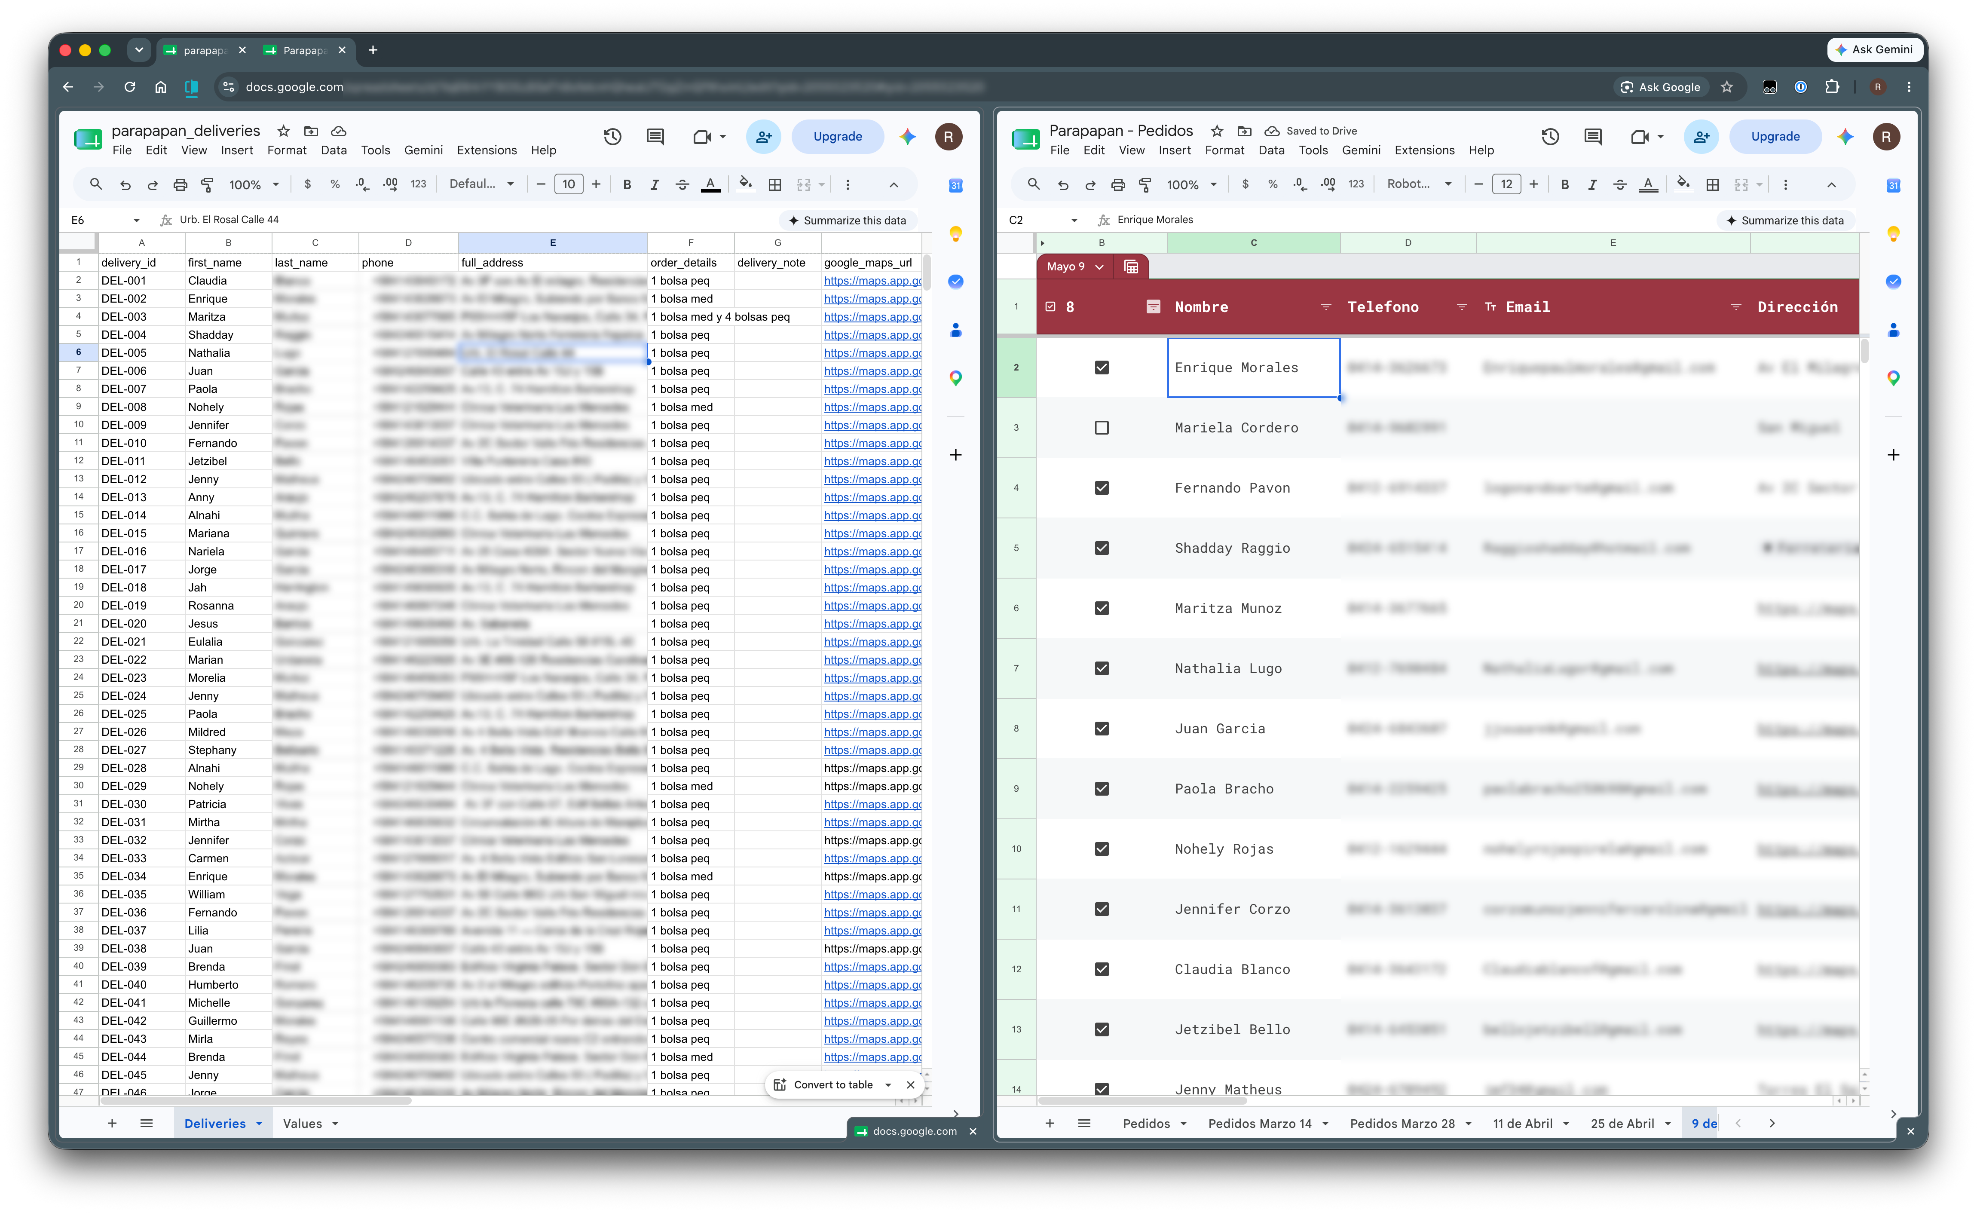Click undo in right Pedidos toolbar
Viewport: 1977px width, 1213px height.
point(1062,184)
